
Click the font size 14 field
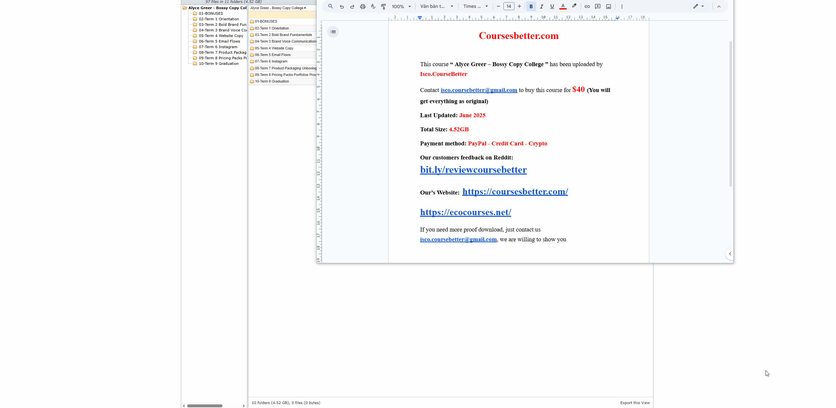coord(509,7)
